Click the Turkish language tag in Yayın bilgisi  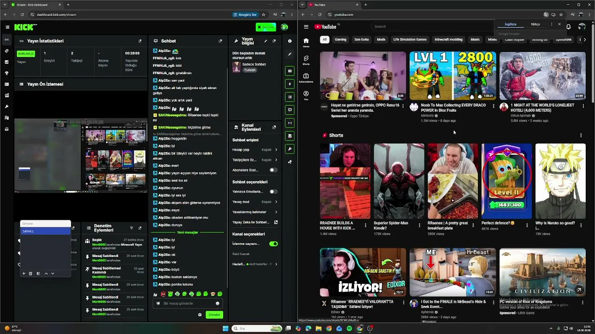click(250, 70)
